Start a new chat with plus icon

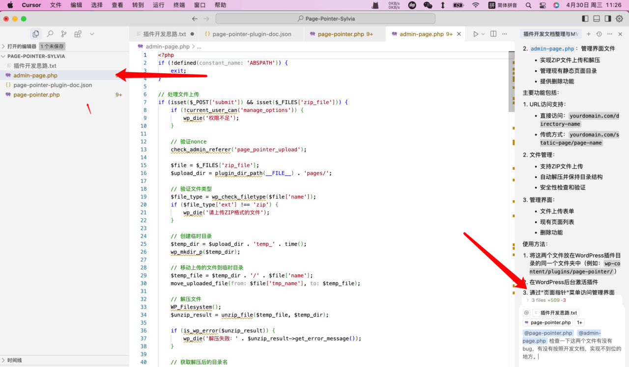coord(589,34)
